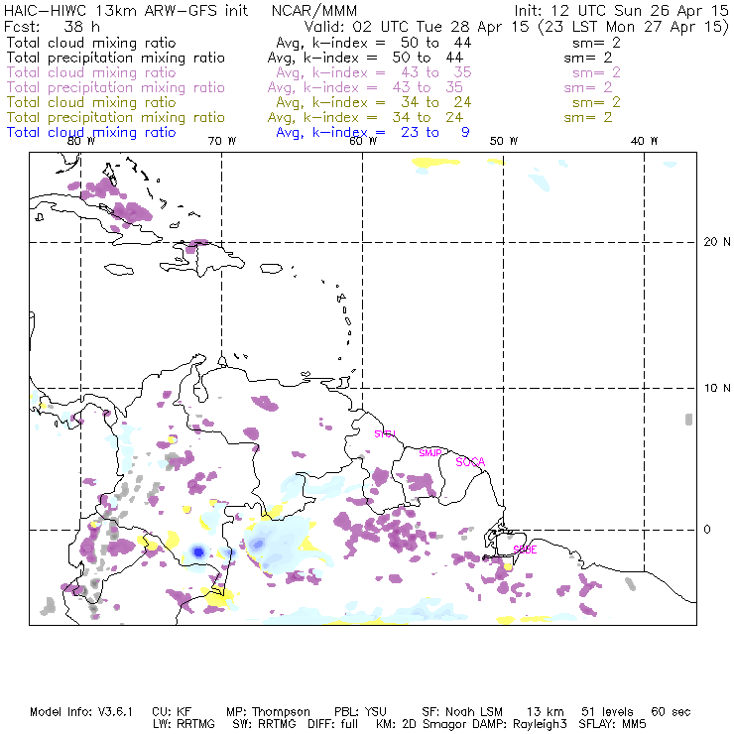Click the 'SOCA' station label
734x734 pixels.
tap(470, 462)
